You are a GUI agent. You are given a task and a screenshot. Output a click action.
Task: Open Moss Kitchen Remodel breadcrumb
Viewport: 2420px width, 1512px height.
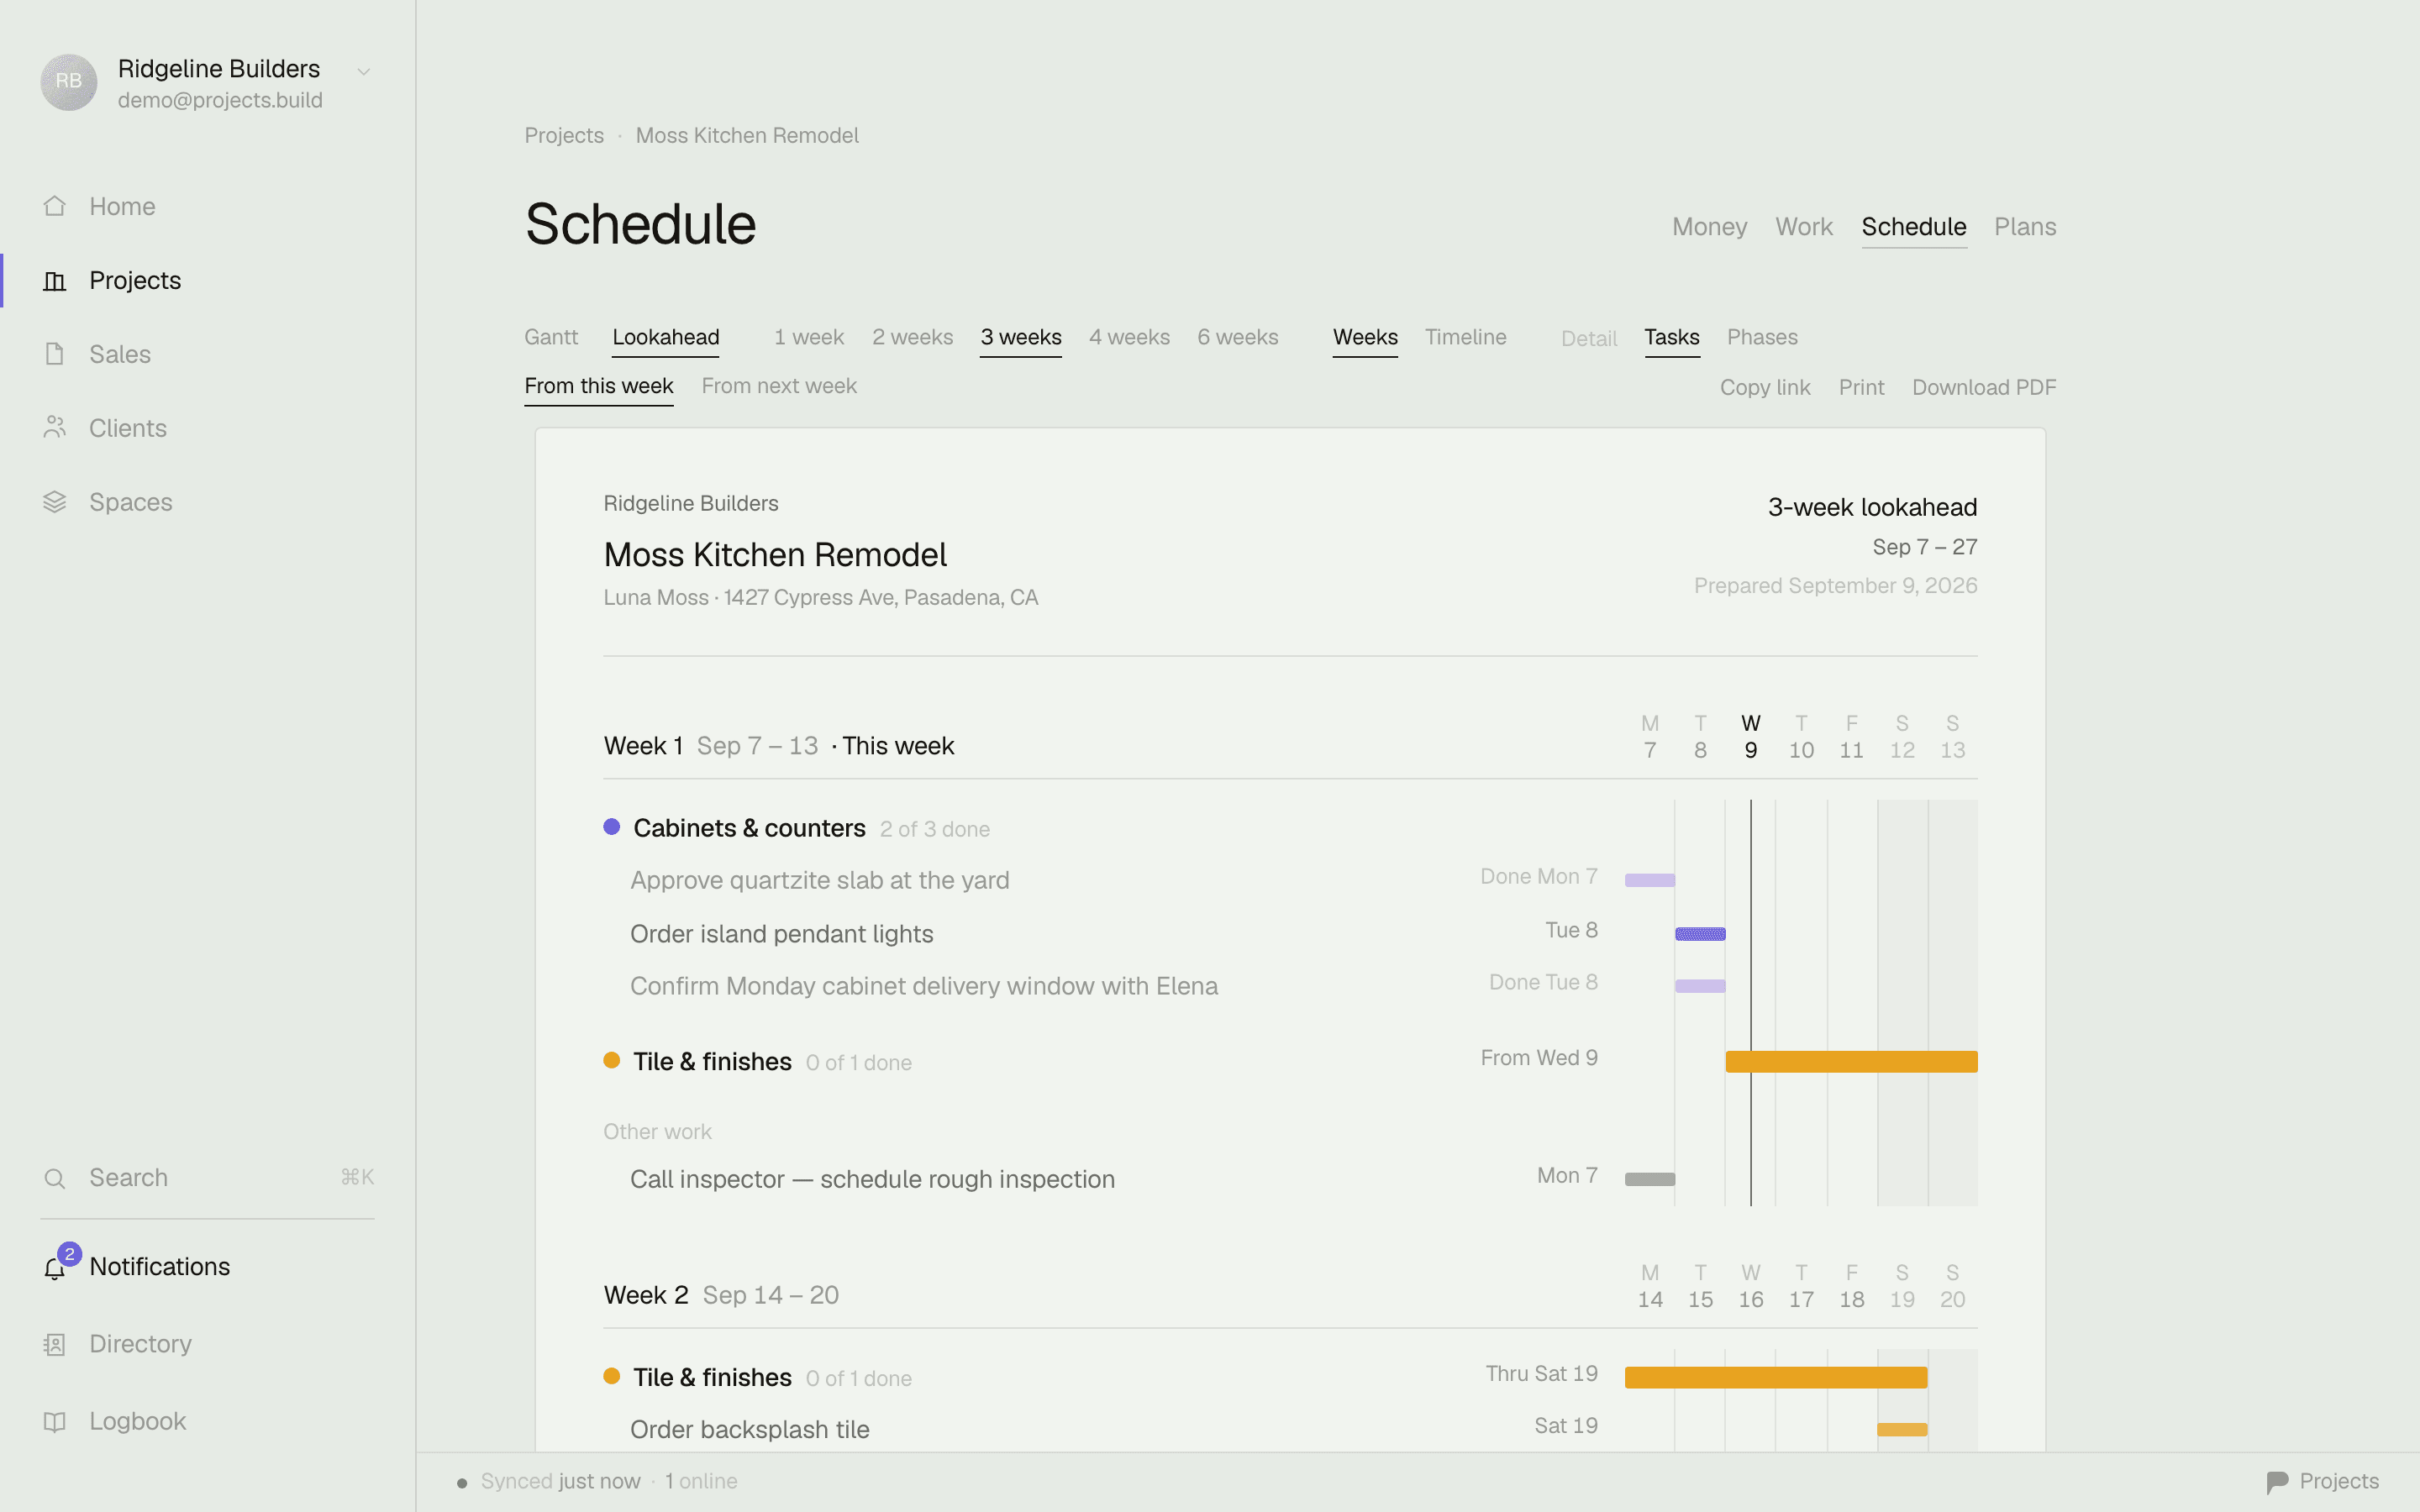(x=747, y=135)
